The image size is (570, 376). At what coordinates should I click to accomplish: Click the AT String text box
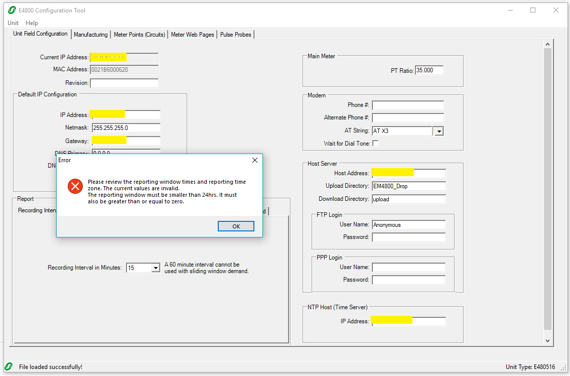[402, 131]
